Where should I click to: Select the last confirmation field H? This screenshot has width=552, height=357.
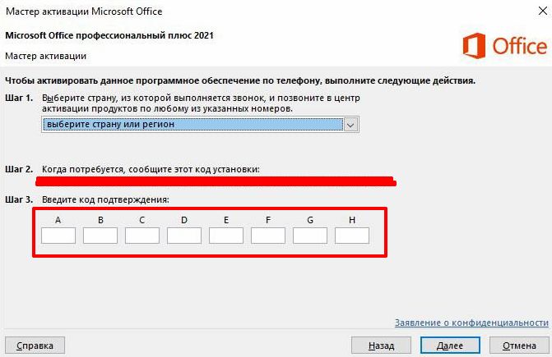352,236
